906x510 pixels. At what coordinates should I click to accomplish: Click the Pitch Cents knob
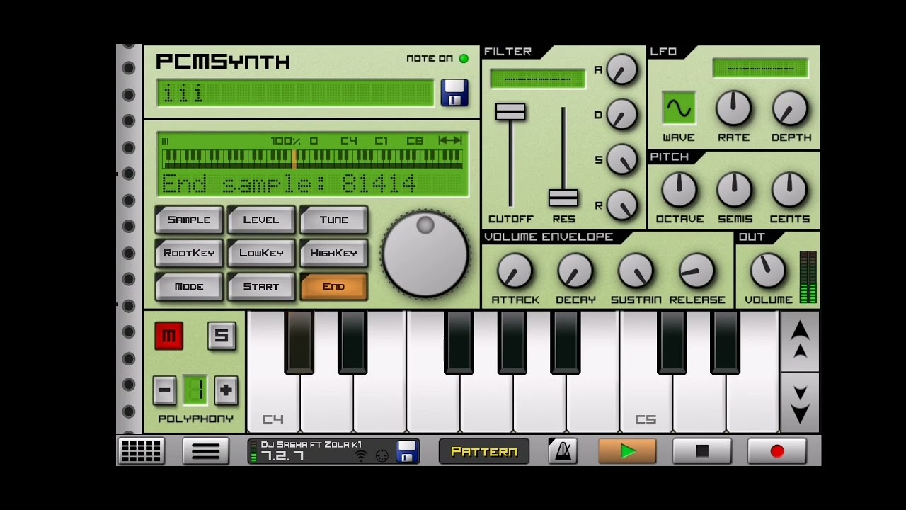point(789,190)
